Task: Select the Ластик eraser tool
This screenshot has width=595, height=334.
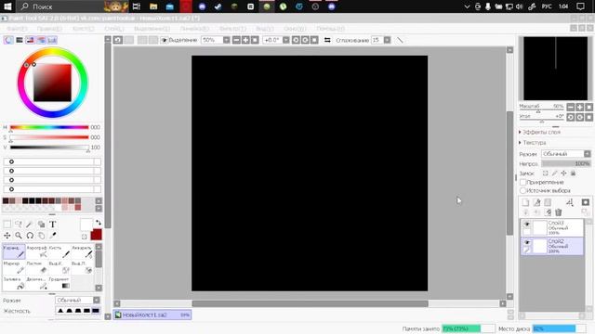Action: click(37, 267)
